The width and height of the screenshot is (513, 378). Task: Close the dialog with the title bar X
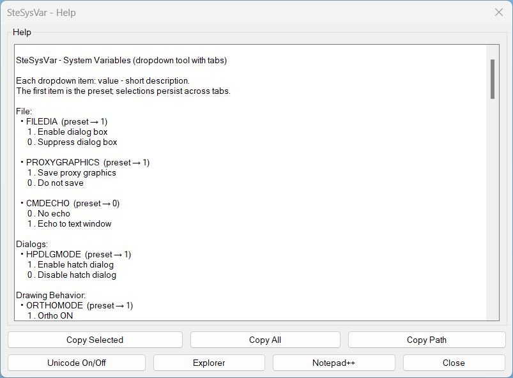(x=499, y=12)
